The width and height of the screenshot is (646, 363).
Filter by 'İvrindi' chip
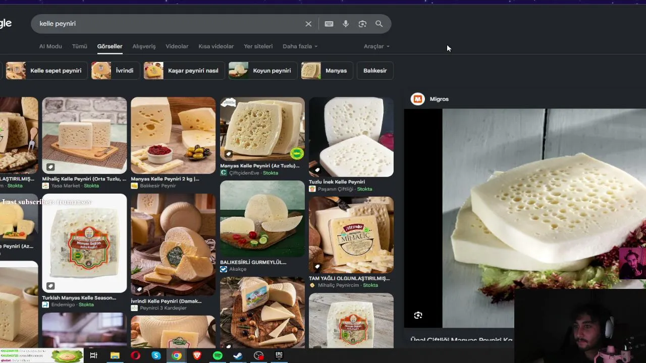(116, 71)
